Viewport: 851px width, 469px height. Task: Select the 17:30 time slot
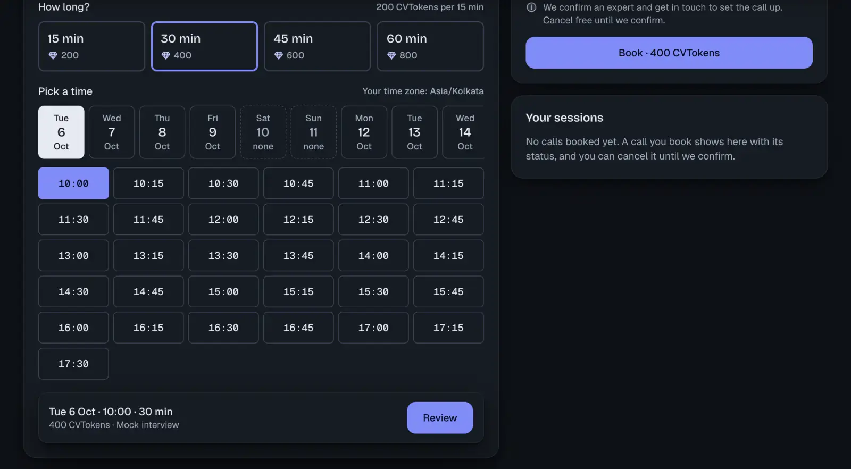click(x=73, y=364)
